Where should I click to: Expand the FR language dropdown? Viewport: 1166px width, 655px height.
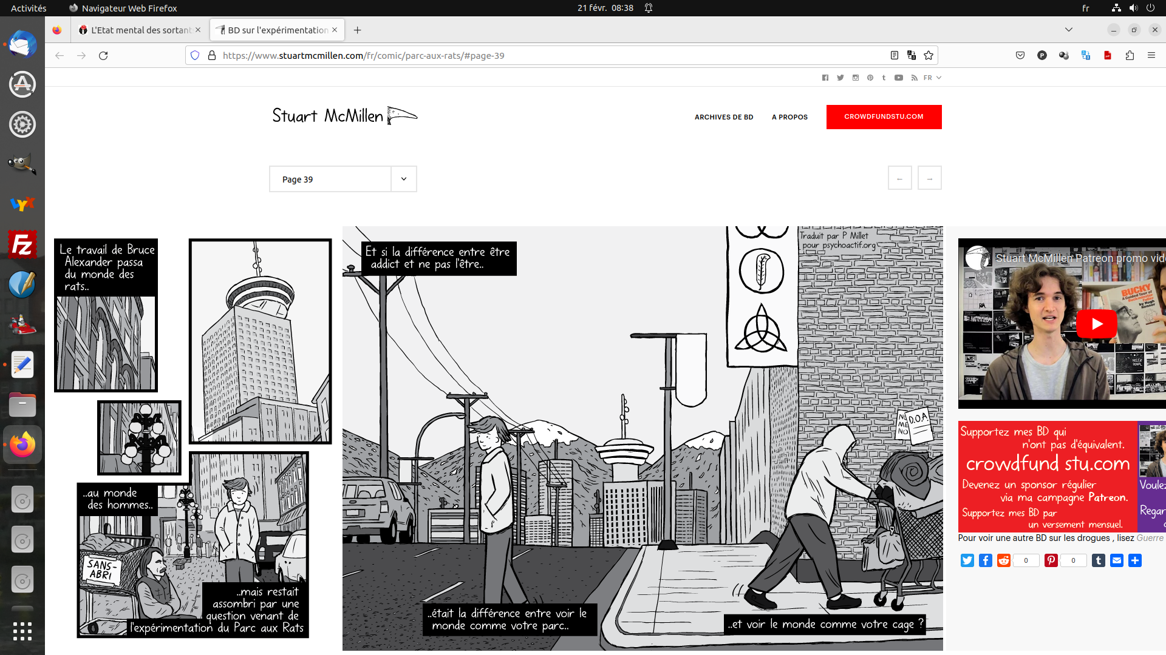click(x=932, y=78)
